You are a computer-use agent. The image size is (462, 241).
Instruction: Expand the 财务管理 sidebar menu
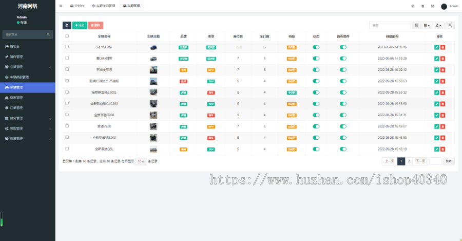(x=28, y=118)
